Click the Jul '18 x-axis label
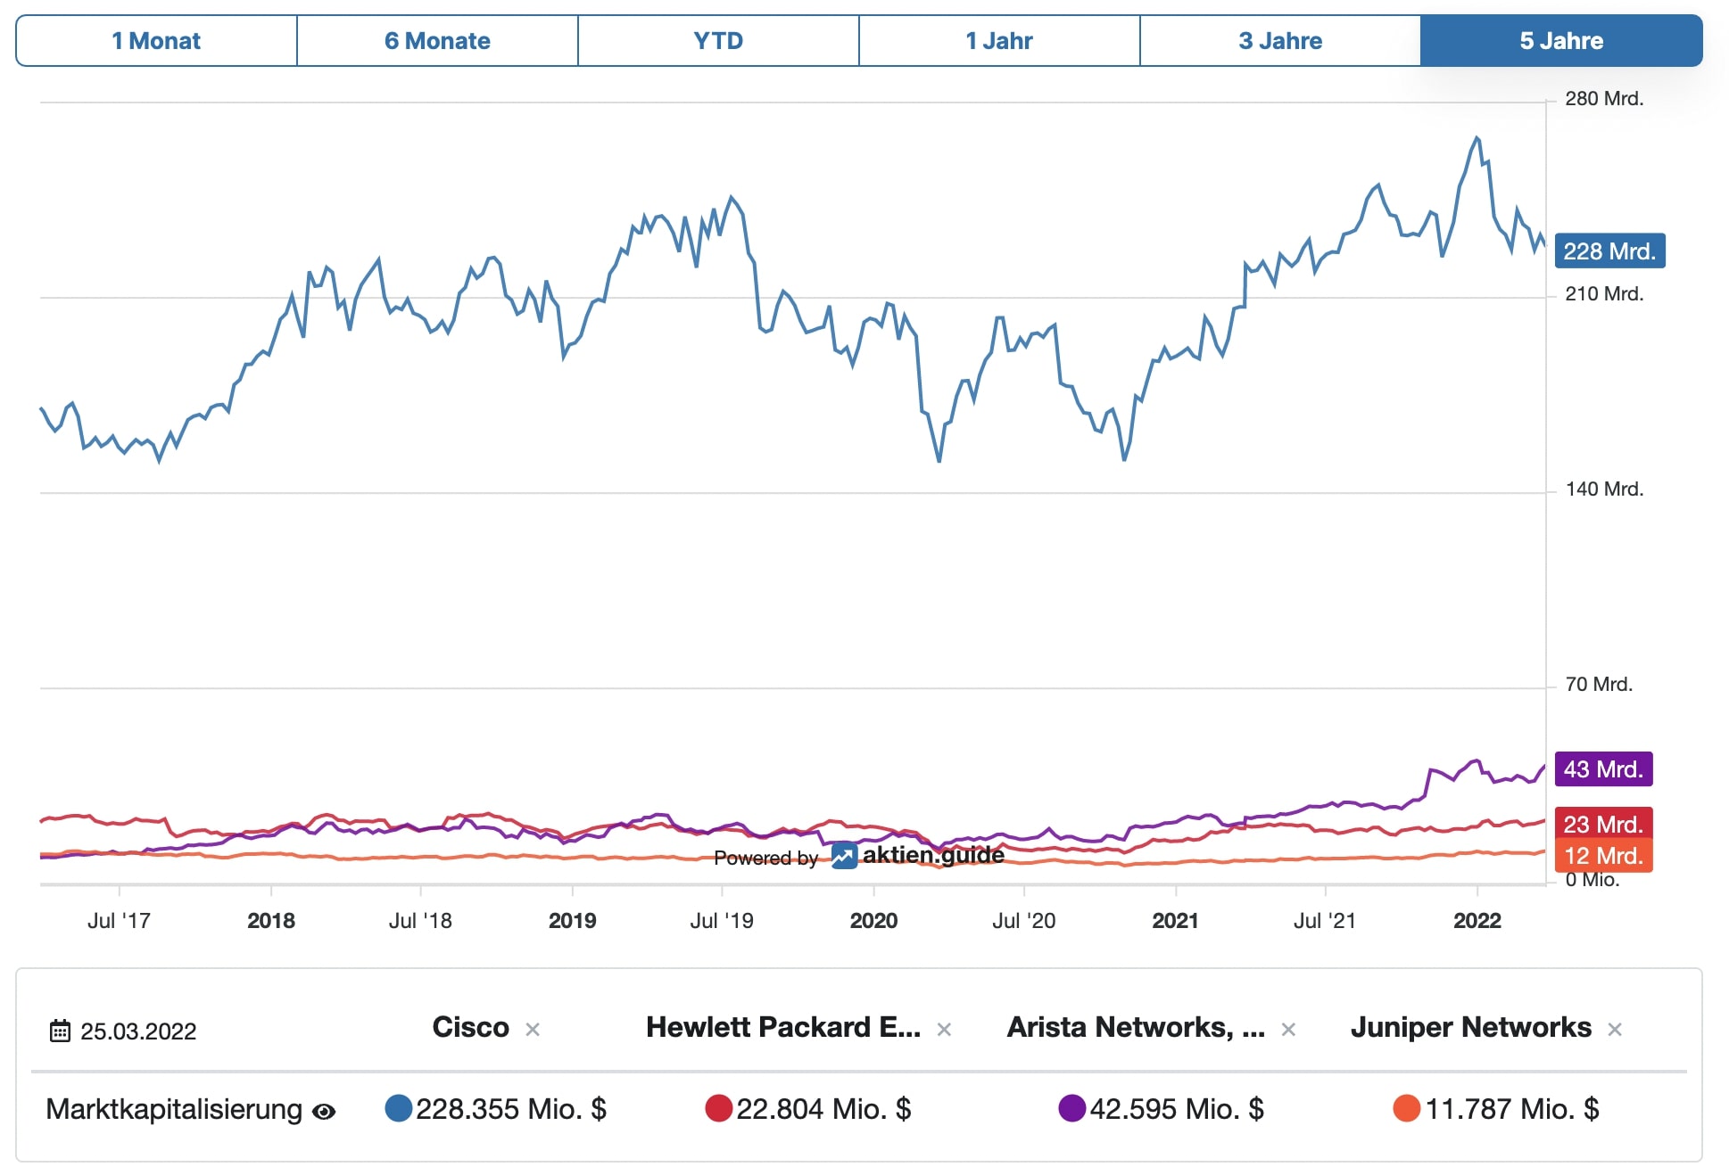The height and width of the screenshot is (1175, 1729). [x=420, y=921]
